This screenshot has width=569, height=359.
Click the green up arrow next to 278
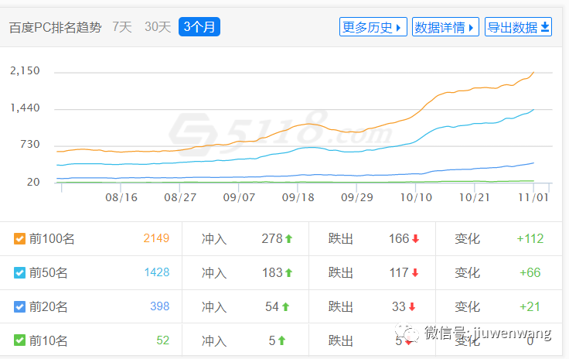[x=289, y=239]
